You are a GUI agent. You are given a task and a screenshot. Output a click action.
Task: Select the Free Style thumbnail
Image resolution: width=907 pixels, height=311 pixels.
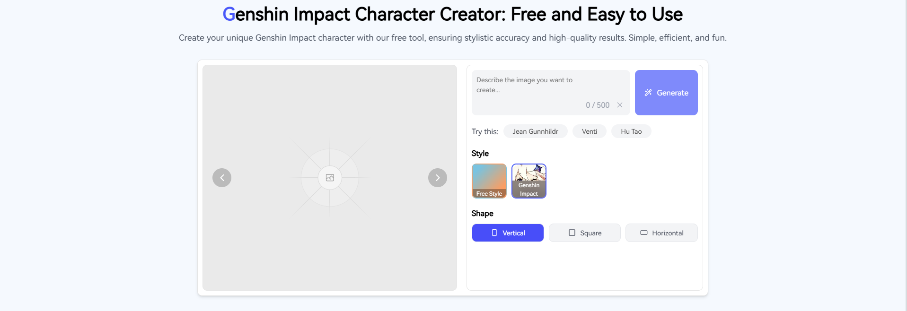click(x=489, y=181)
